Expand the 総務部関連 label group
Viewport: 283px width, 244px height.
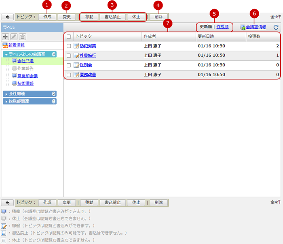point(6,101)
